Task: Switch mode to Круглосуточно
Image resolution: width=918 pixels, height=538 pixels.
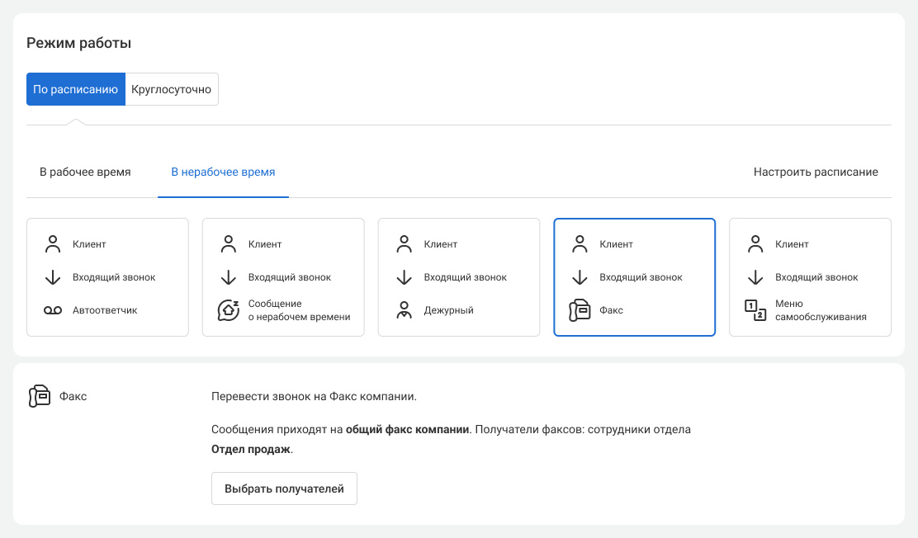Action: pos(172,89)
